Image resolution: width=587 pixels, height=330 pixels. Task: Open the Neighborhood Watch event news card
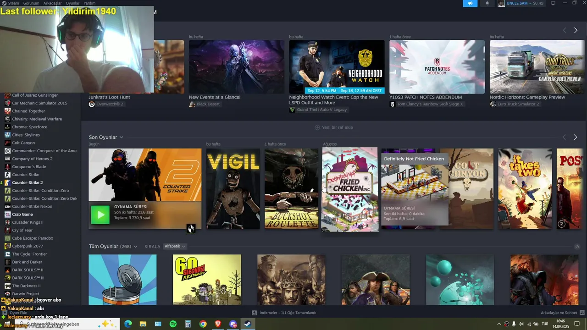point(337,67)
